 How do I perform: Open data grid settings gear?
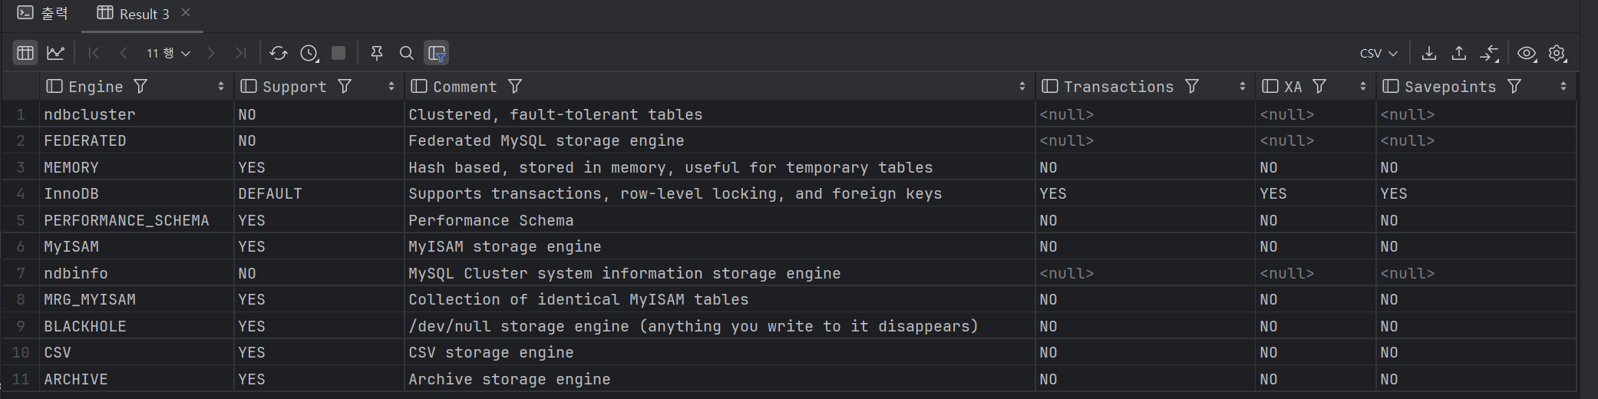click(1557, 53)
